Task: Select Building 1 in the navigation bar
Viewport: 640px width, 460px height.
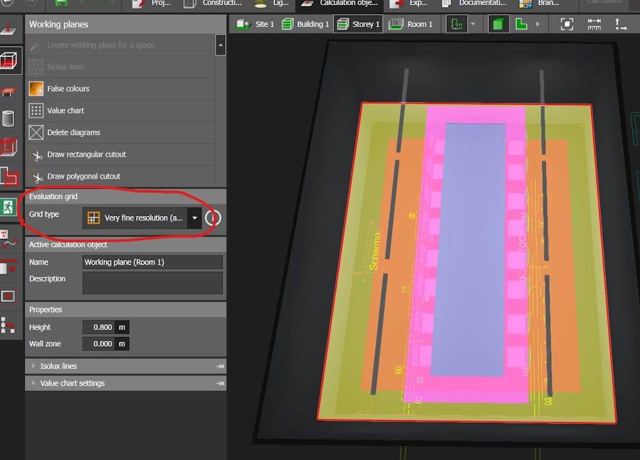Action: point(306,24)
